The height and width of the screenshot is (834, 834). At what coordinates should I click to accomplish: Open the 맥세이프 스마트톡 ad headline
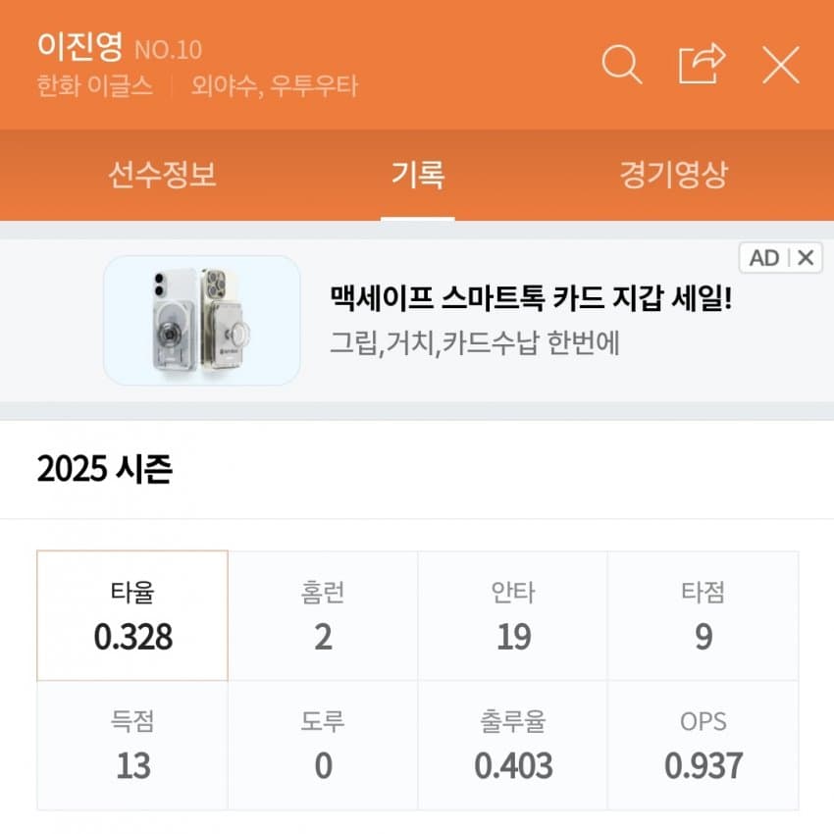click(x=531, y=298)
